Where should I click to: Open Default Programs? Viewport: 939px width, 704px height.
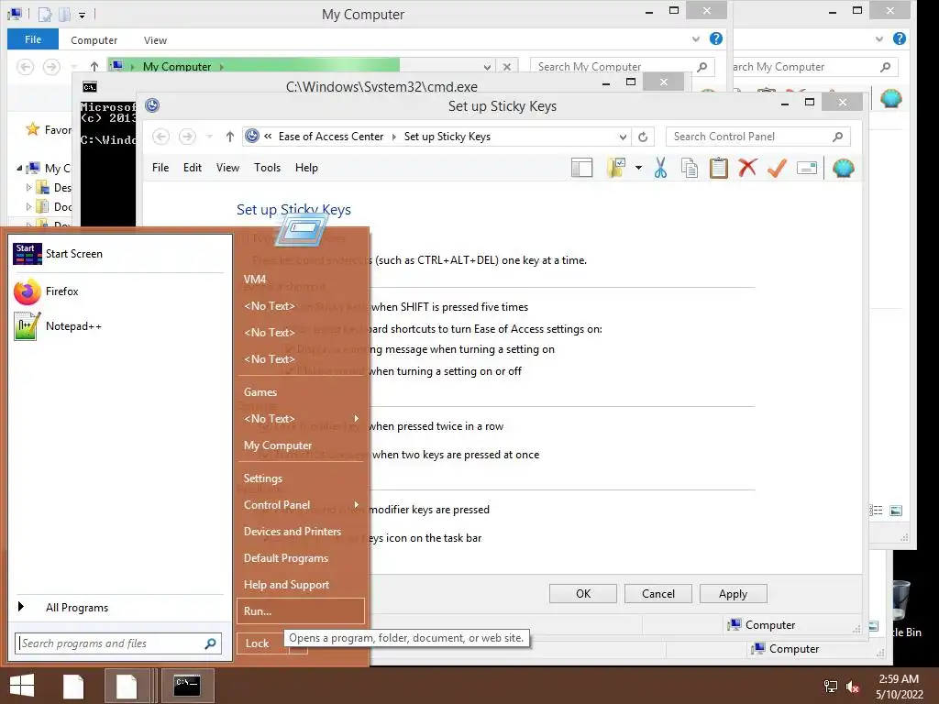tap(301, 558)
